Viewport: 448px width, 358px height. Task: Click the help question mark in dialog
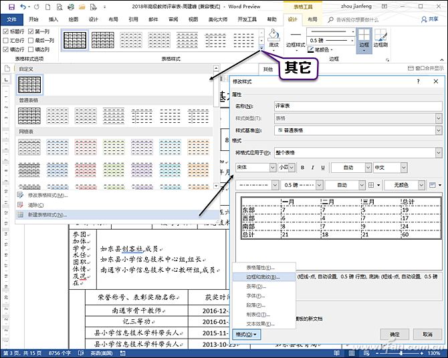pos(419,81)
